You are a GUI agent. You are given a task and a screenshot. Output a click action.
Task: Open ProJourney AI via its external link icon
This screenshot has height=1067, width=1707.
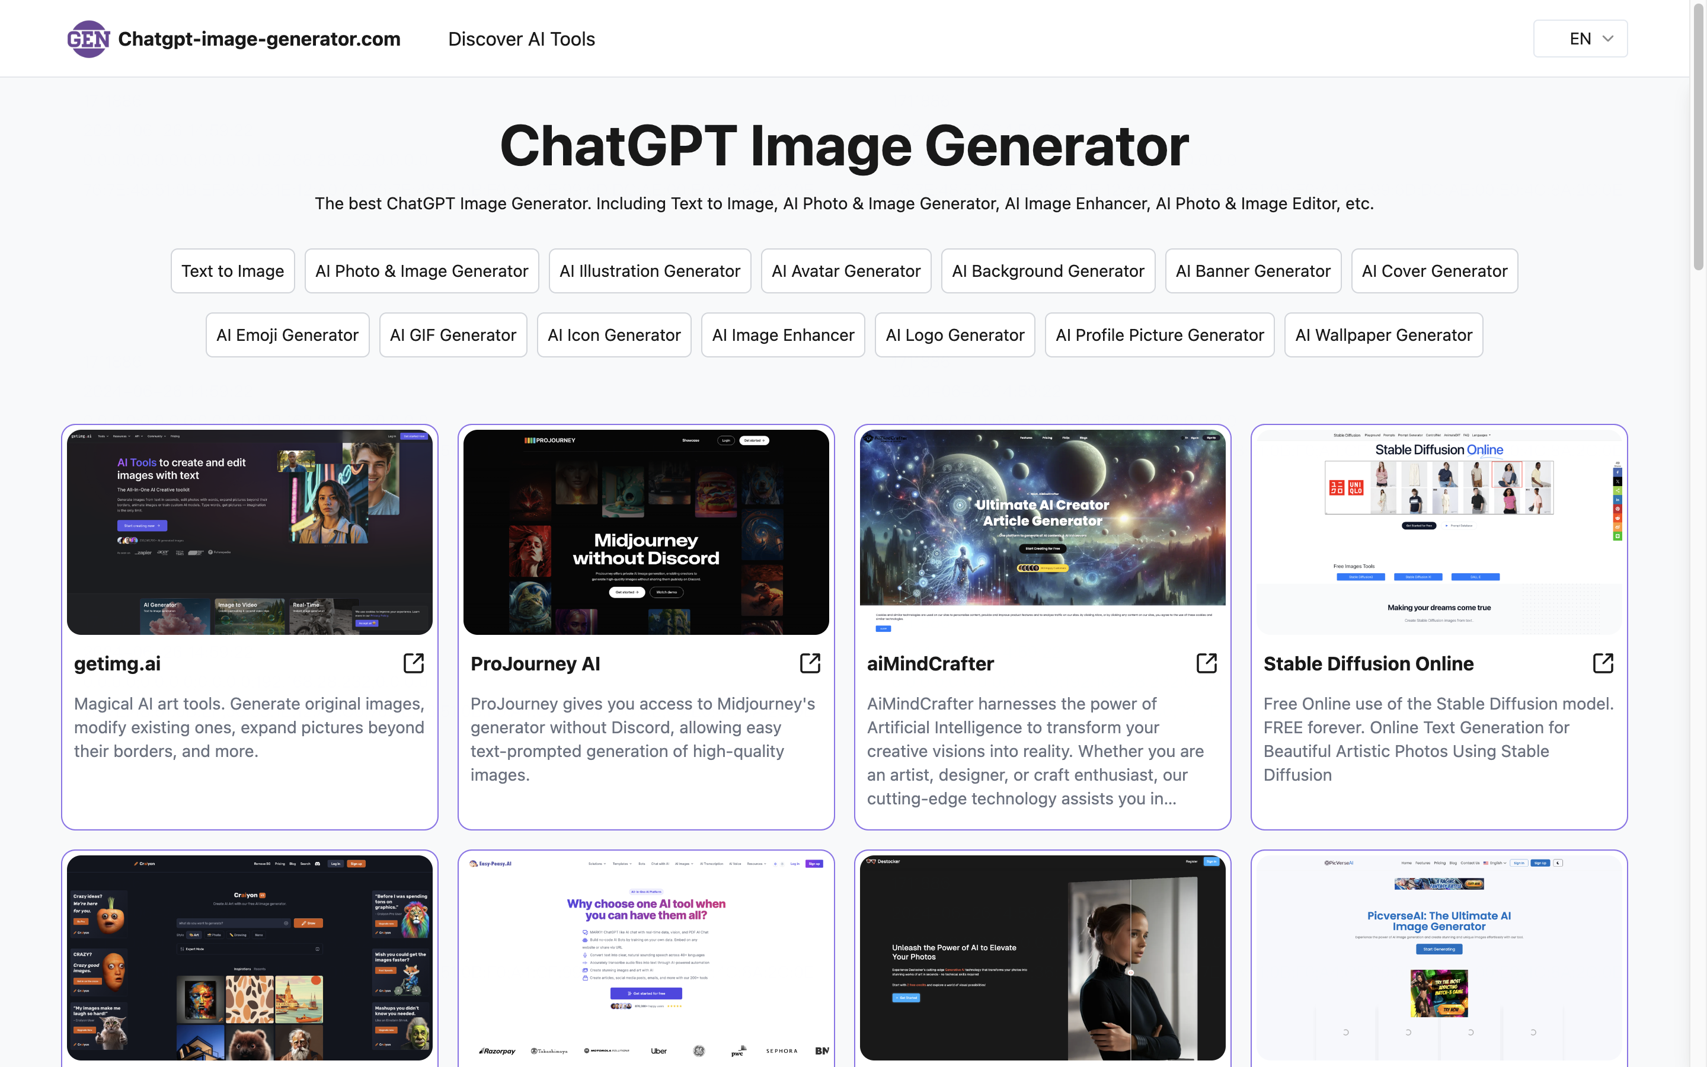pos(810,663)
